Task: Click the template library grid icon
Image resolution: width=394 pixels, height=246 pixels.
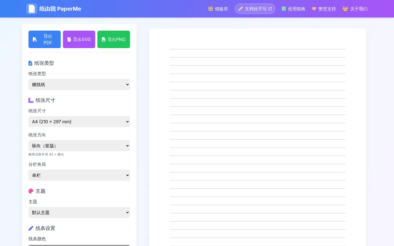Action: [211, 9]
